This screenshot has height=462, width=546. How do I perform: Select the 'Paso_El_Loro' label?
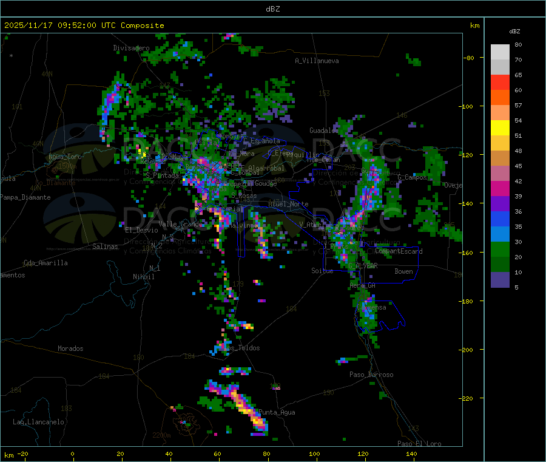420,444
